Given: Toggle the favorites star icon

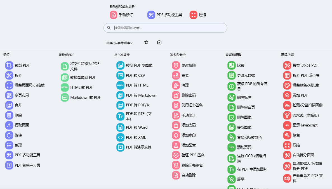Looking at the screenshot, I should (146, 42).
